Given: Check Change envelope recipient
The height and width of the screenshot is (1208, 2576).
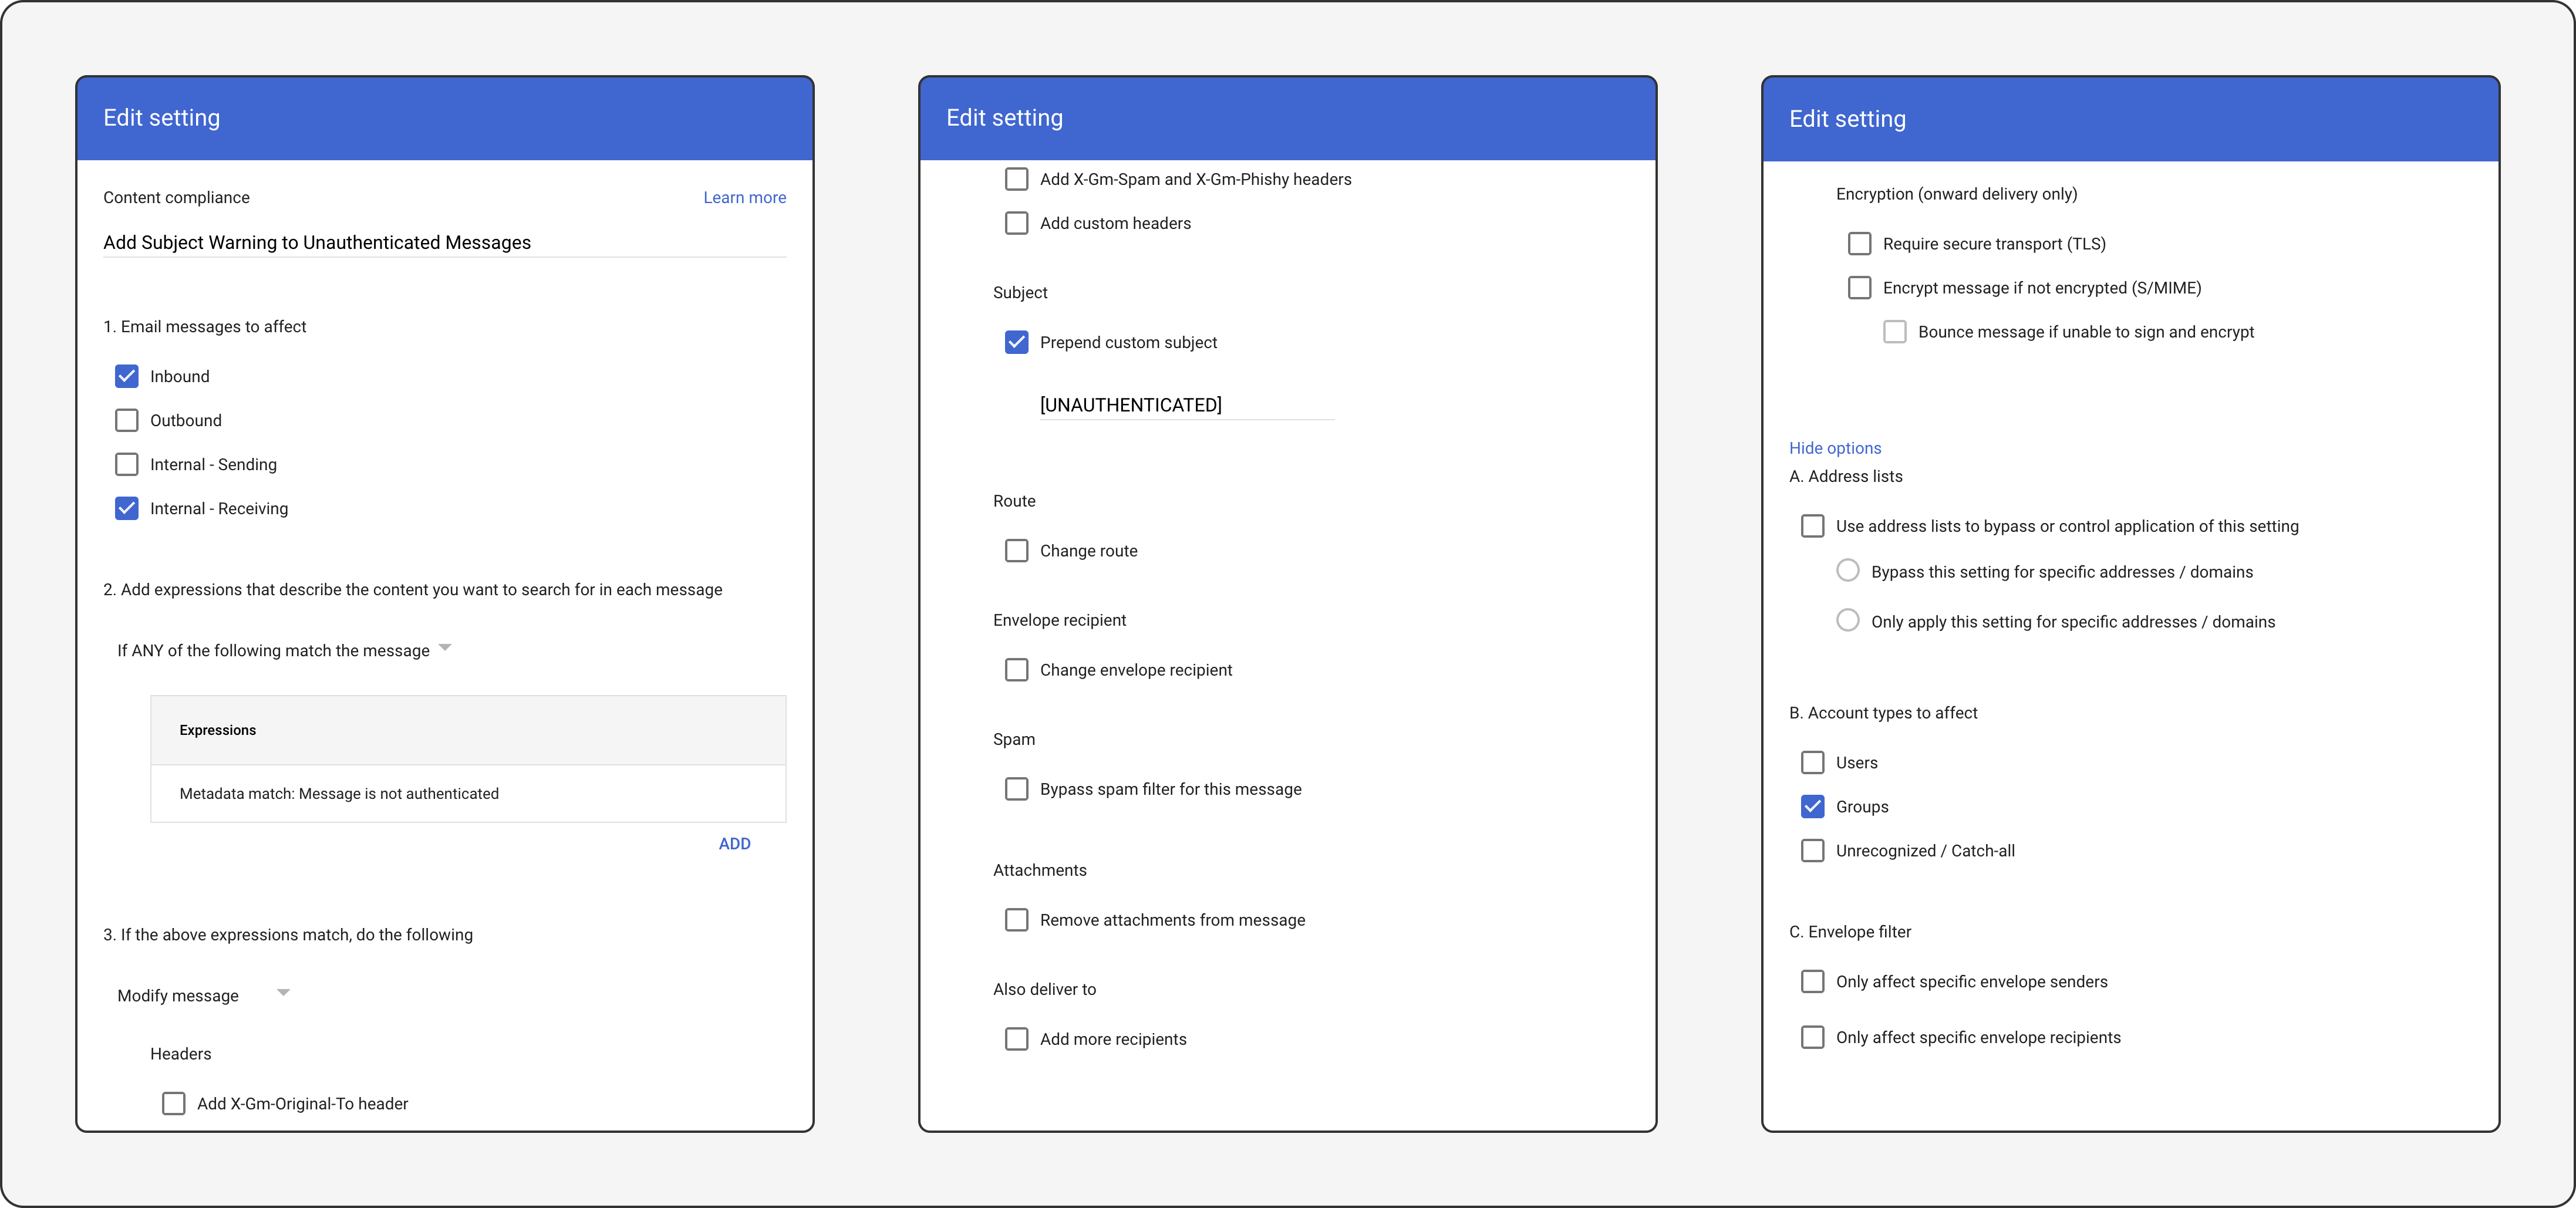Looking at the screenshot, I should pos(1017,669).
